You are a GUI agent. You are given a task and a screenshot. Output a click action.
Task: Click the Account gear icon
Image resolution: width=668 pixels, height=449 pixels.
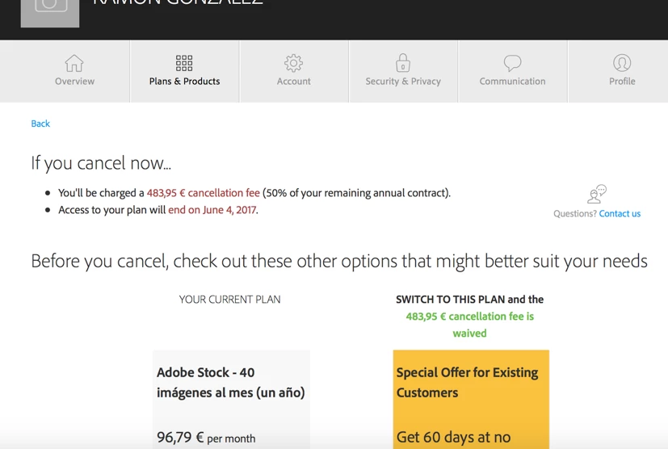click(x=293, y=63)
